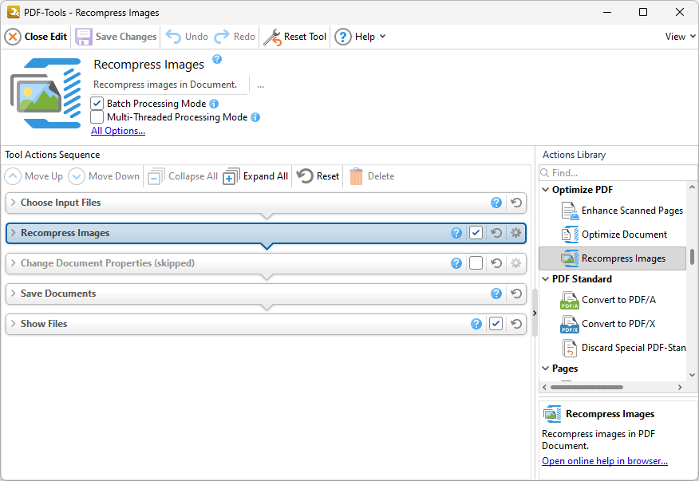Click reset icon on Choose Input Files
Viewport: 699px width, 481px height.
(x=516, y=203)
